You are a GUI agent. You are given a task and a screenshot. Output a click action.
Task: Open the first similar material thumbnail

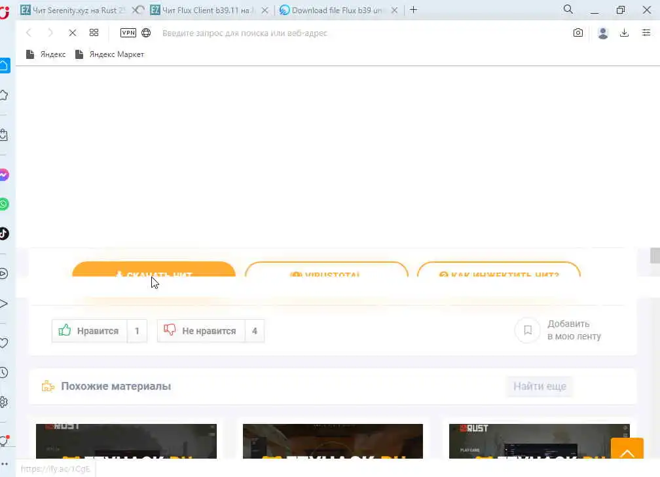pyautogui.click(x=126, y=441)
